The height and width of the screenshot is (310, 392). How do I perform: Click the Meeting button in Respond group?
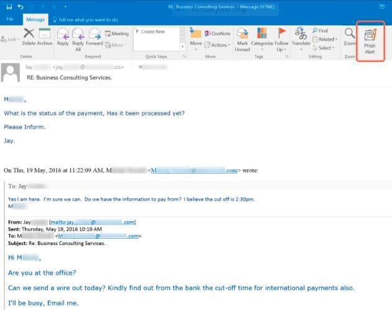click(117, 33)
